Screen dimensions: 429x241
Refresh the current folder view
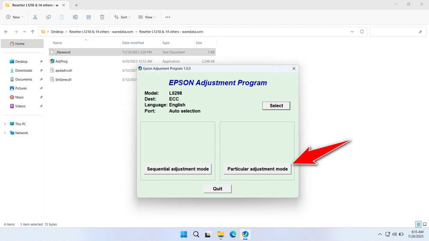point(362,31)
